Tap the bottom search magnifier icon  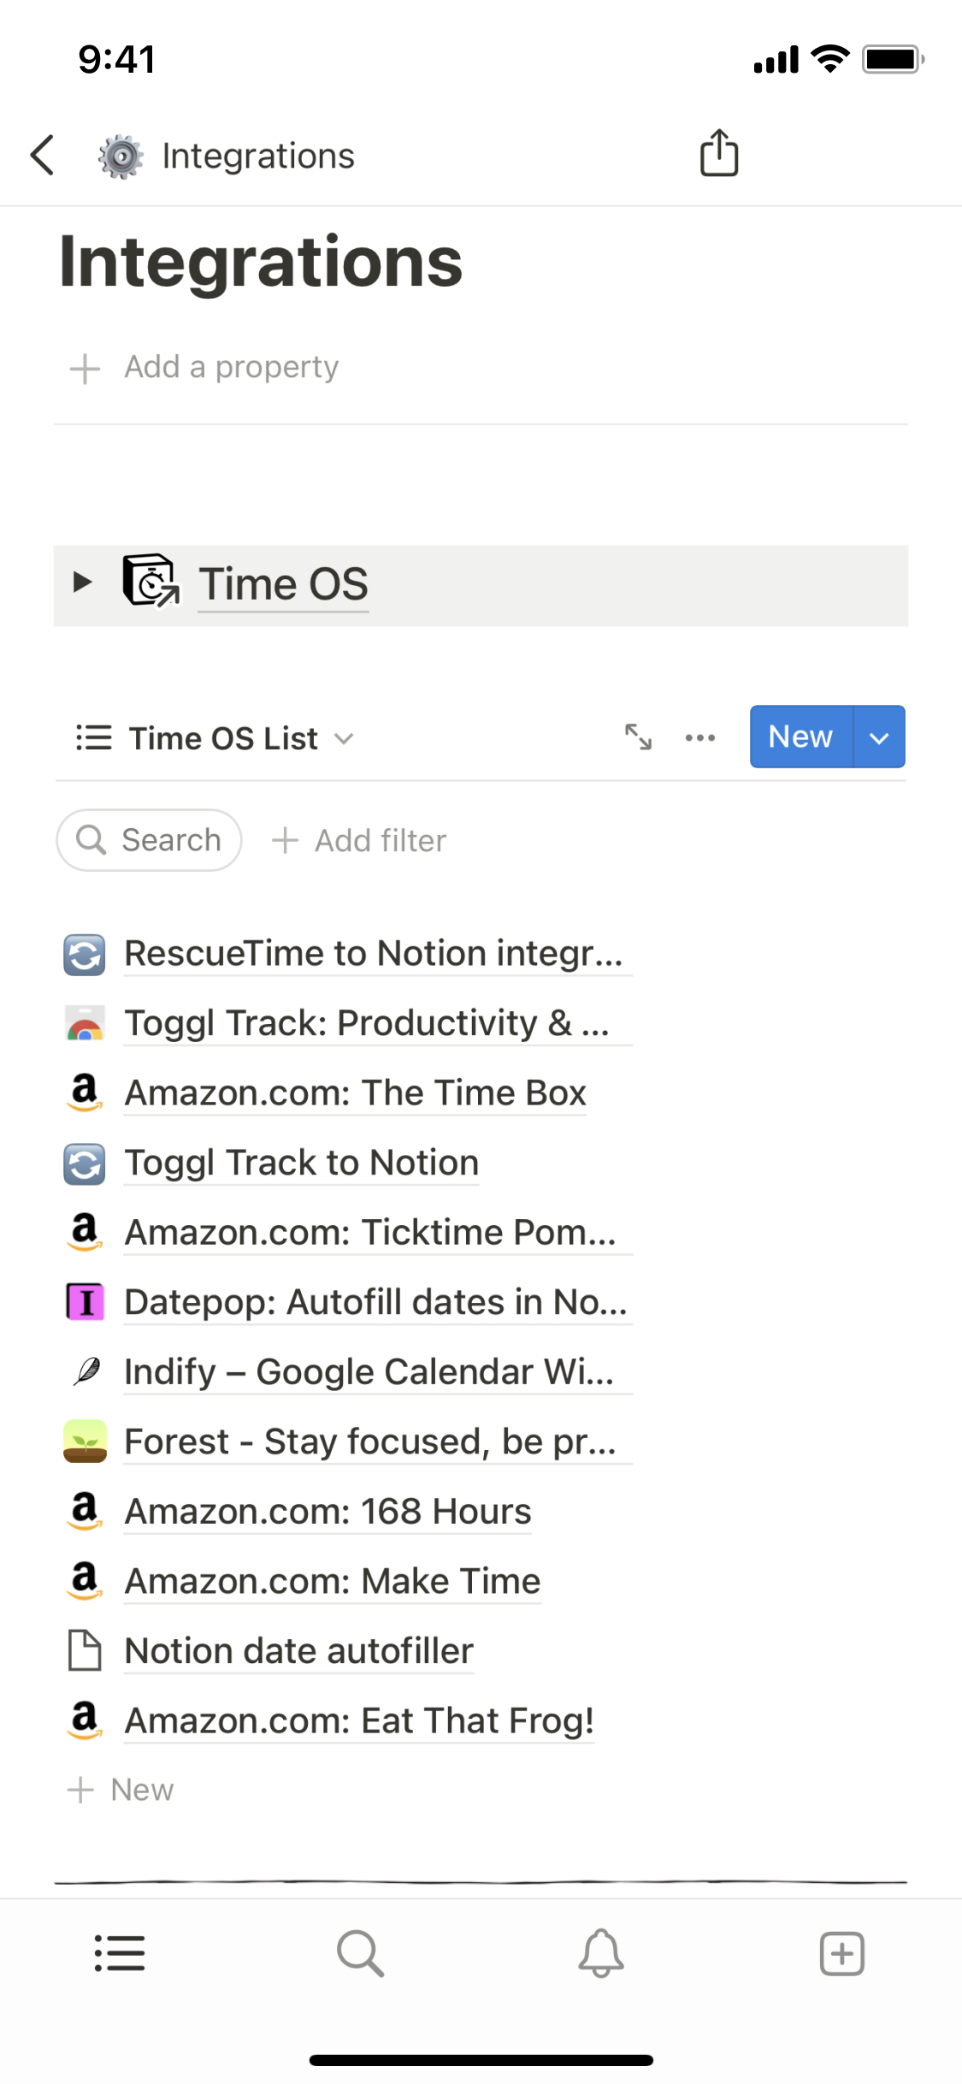[x=360, y=1953]
